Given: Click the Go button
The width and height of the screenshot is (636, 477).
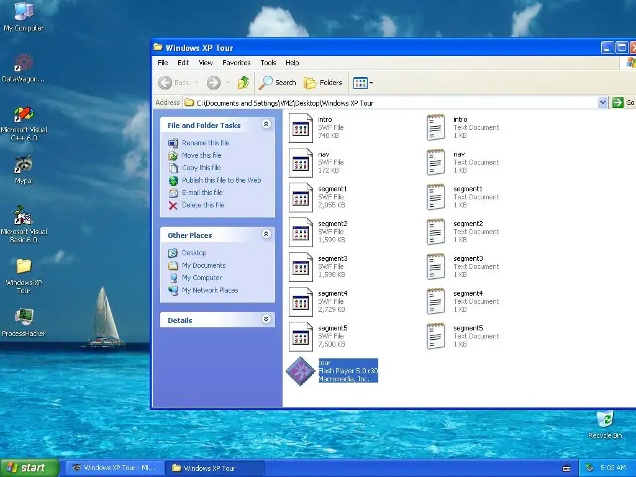Looking at the screenshot, I should 624,102.
